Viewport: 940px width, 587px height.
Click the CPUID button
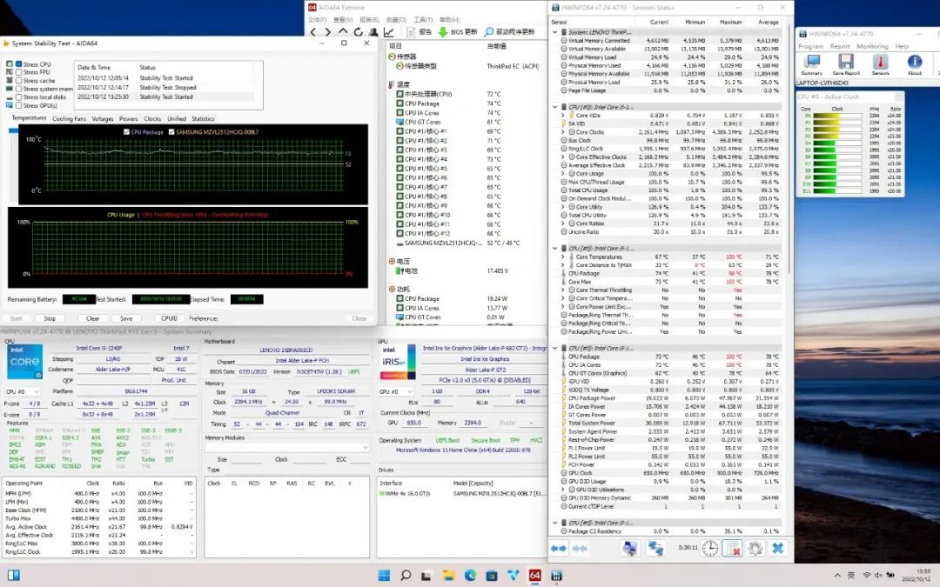pyautogui.click(x=169, y=318)
